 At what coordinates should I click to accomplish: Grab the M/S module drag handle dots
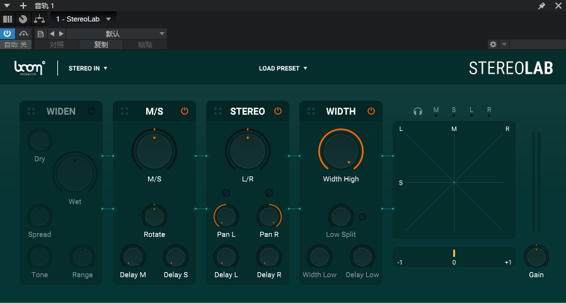pyautogui.click(x=125, y=111)
